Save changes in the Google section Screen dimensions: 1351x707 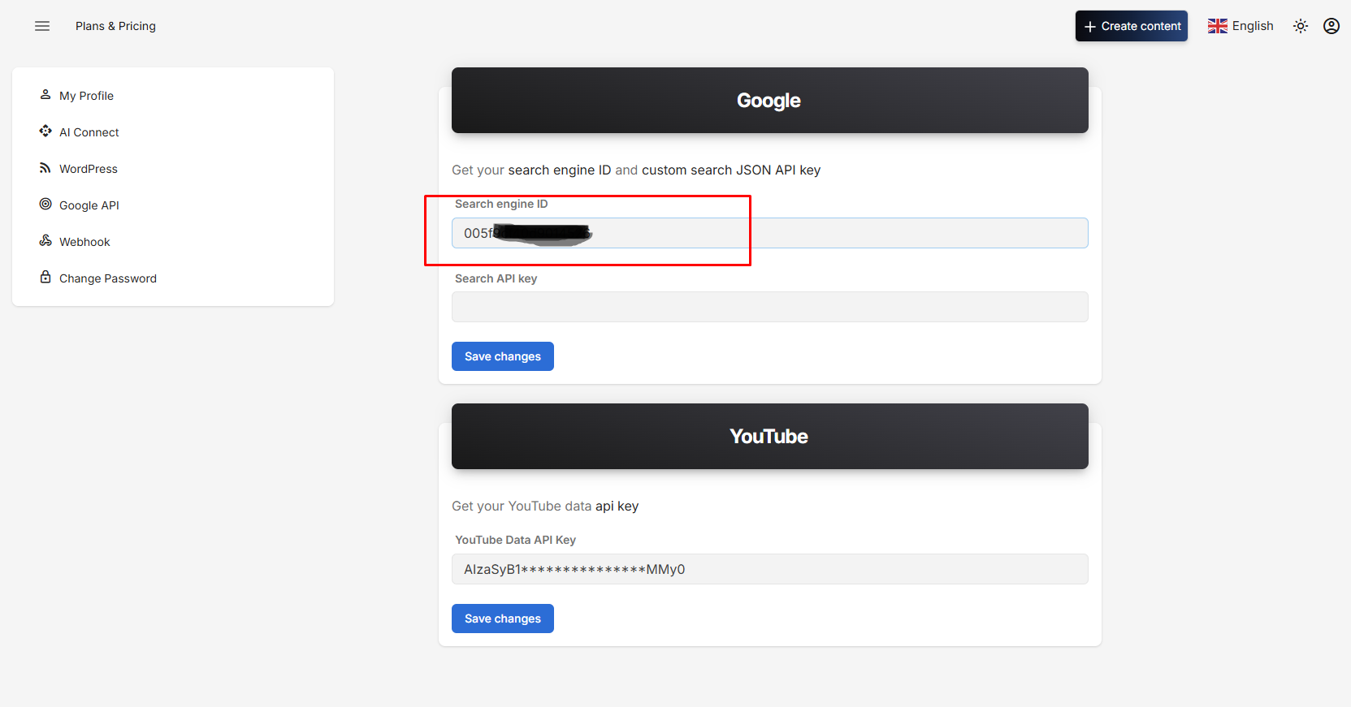pyautogui.click(x=503, y=356)
